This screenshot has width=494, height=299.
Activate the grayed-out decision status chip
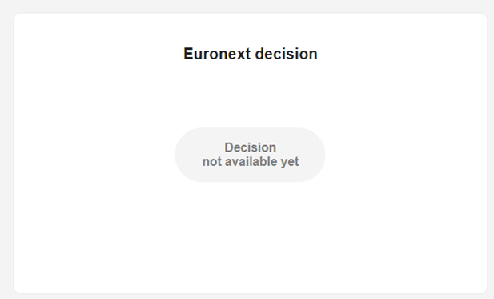[250, 155]
